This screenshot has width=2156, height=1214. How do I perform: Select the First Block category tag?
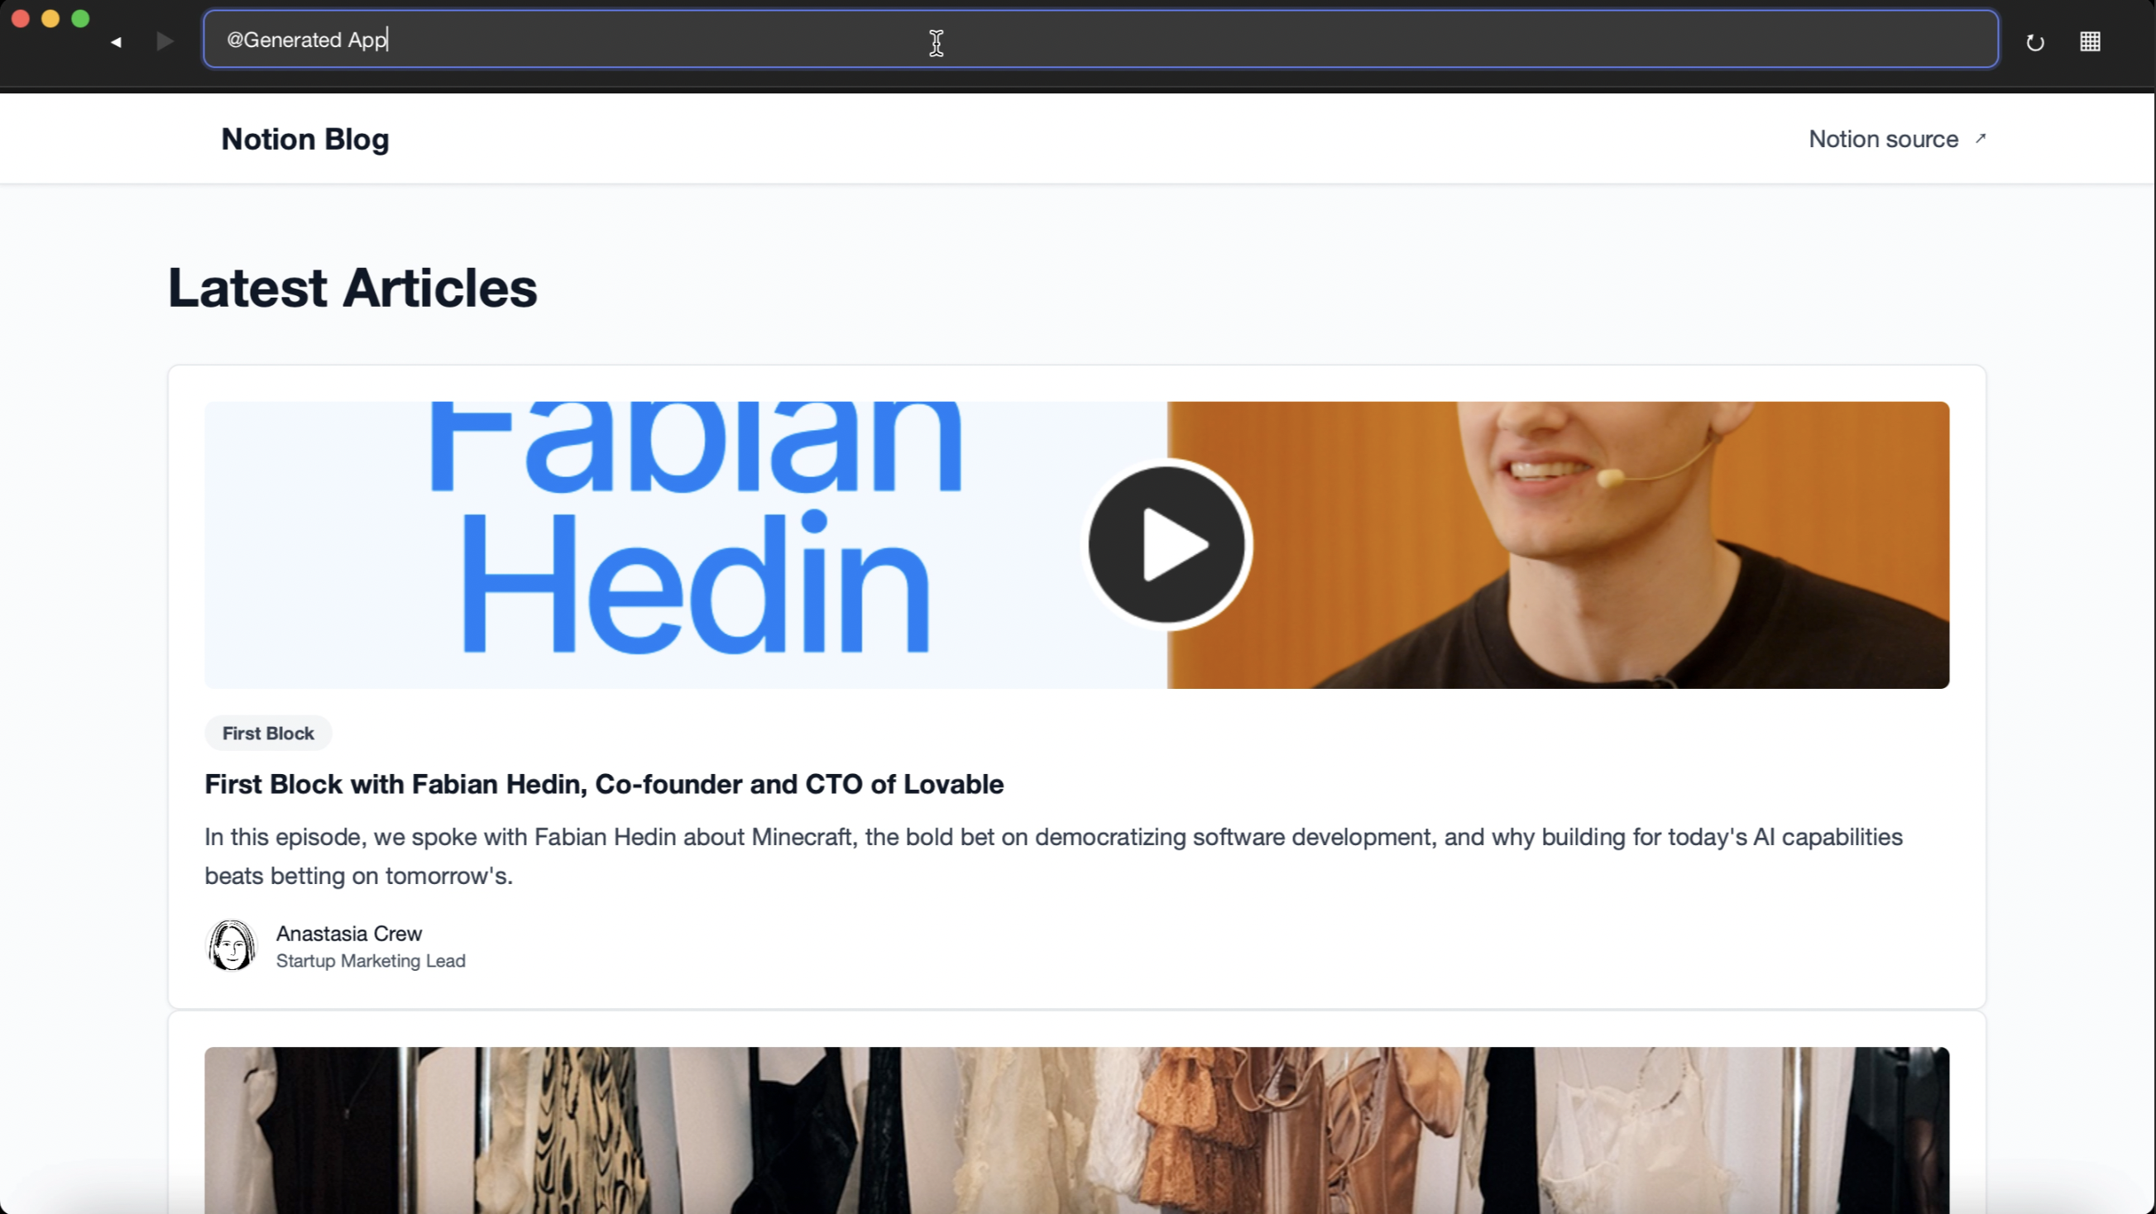(268, 733)
